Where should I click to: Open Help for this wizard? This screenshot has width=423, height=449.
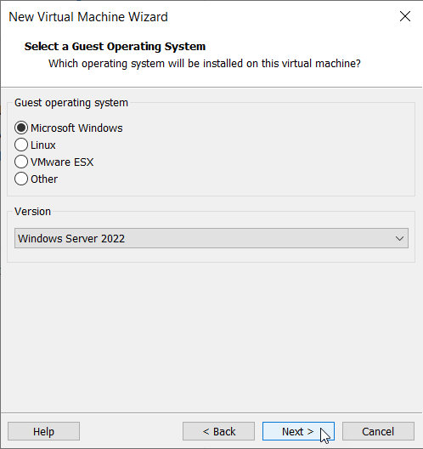click(x=43, y=431)
